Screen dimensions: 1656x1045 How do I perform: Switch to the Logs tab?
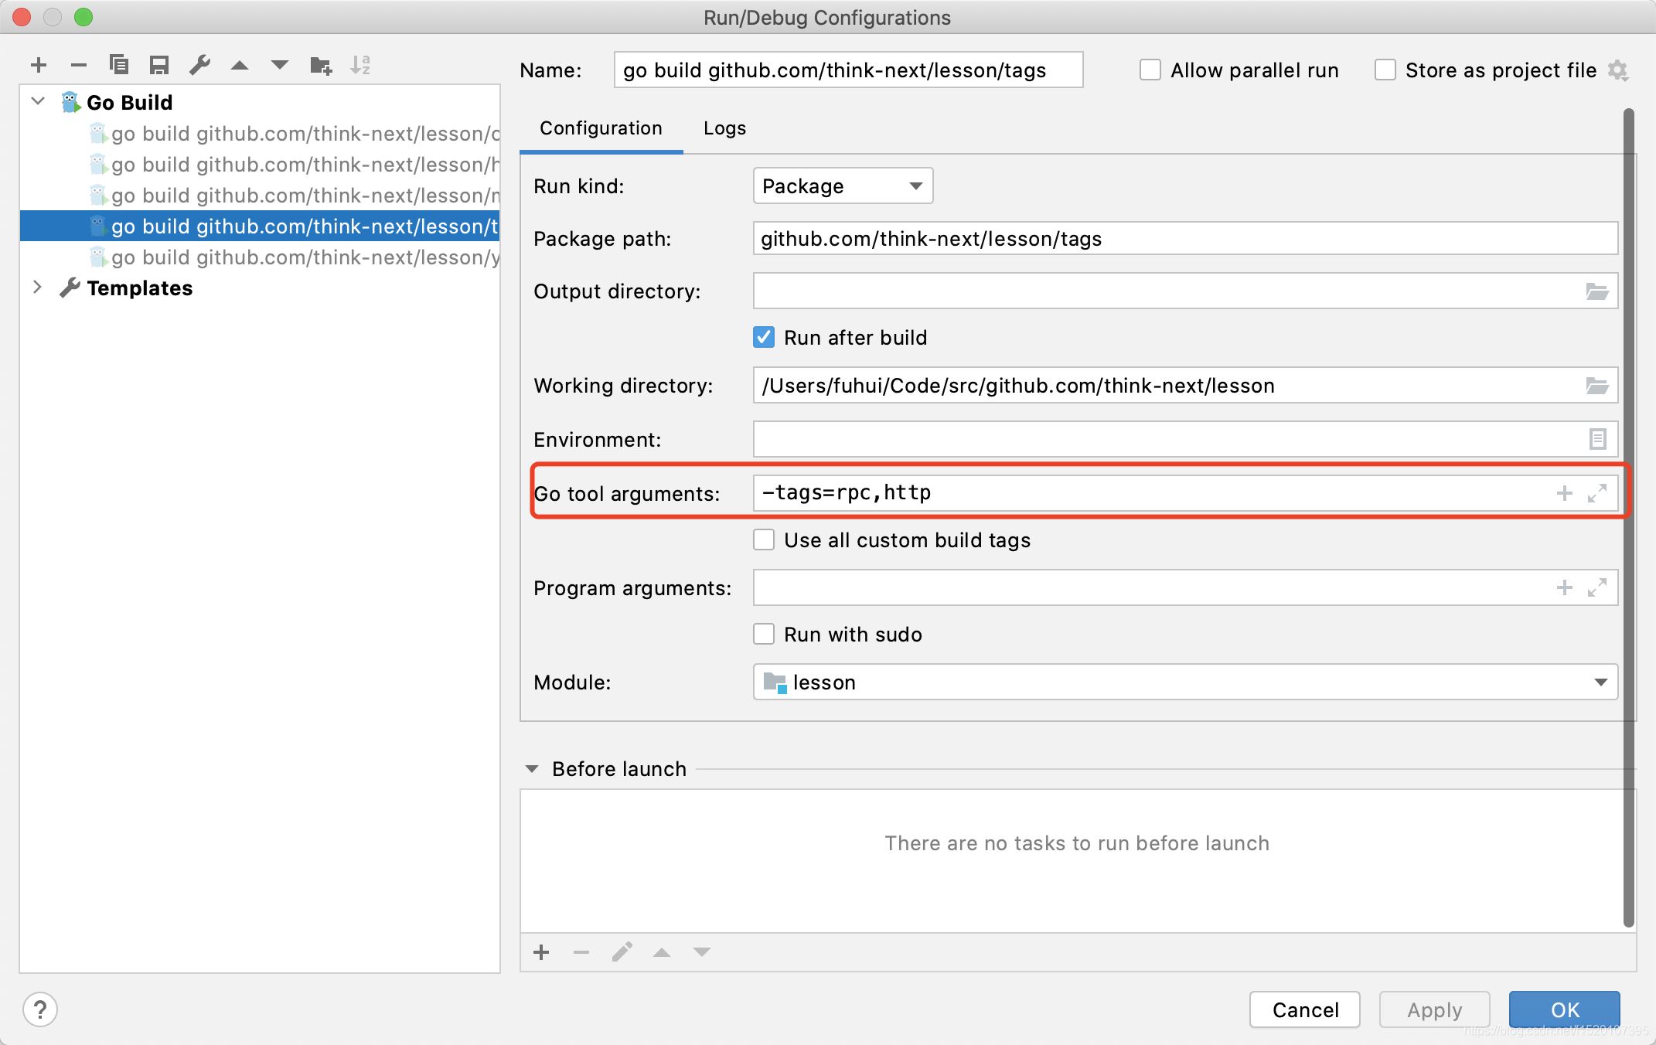(x=724, y=128)
